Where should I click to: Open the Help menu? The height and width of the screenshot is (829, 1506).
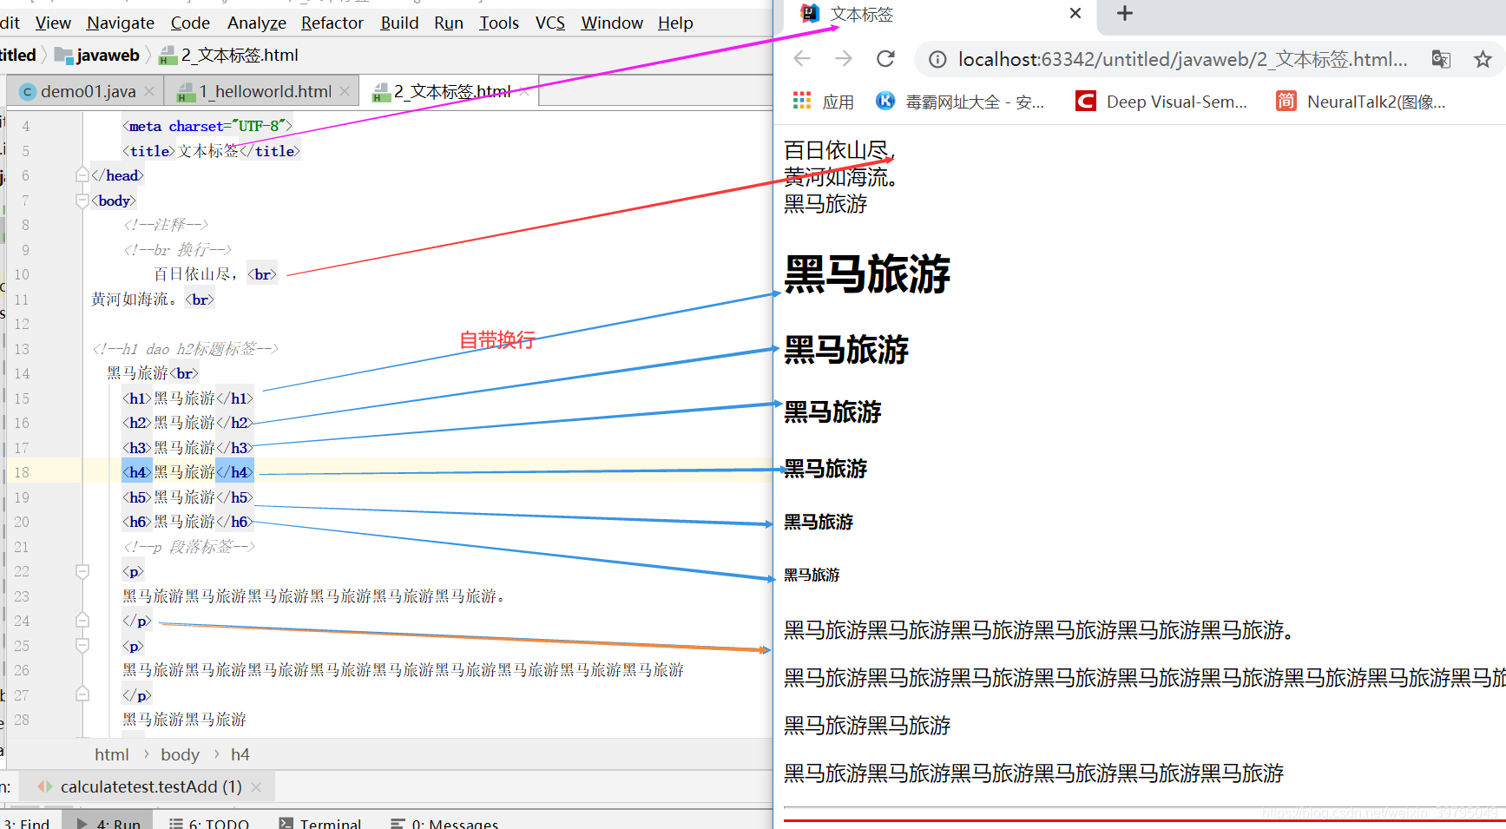pos(675,23)
